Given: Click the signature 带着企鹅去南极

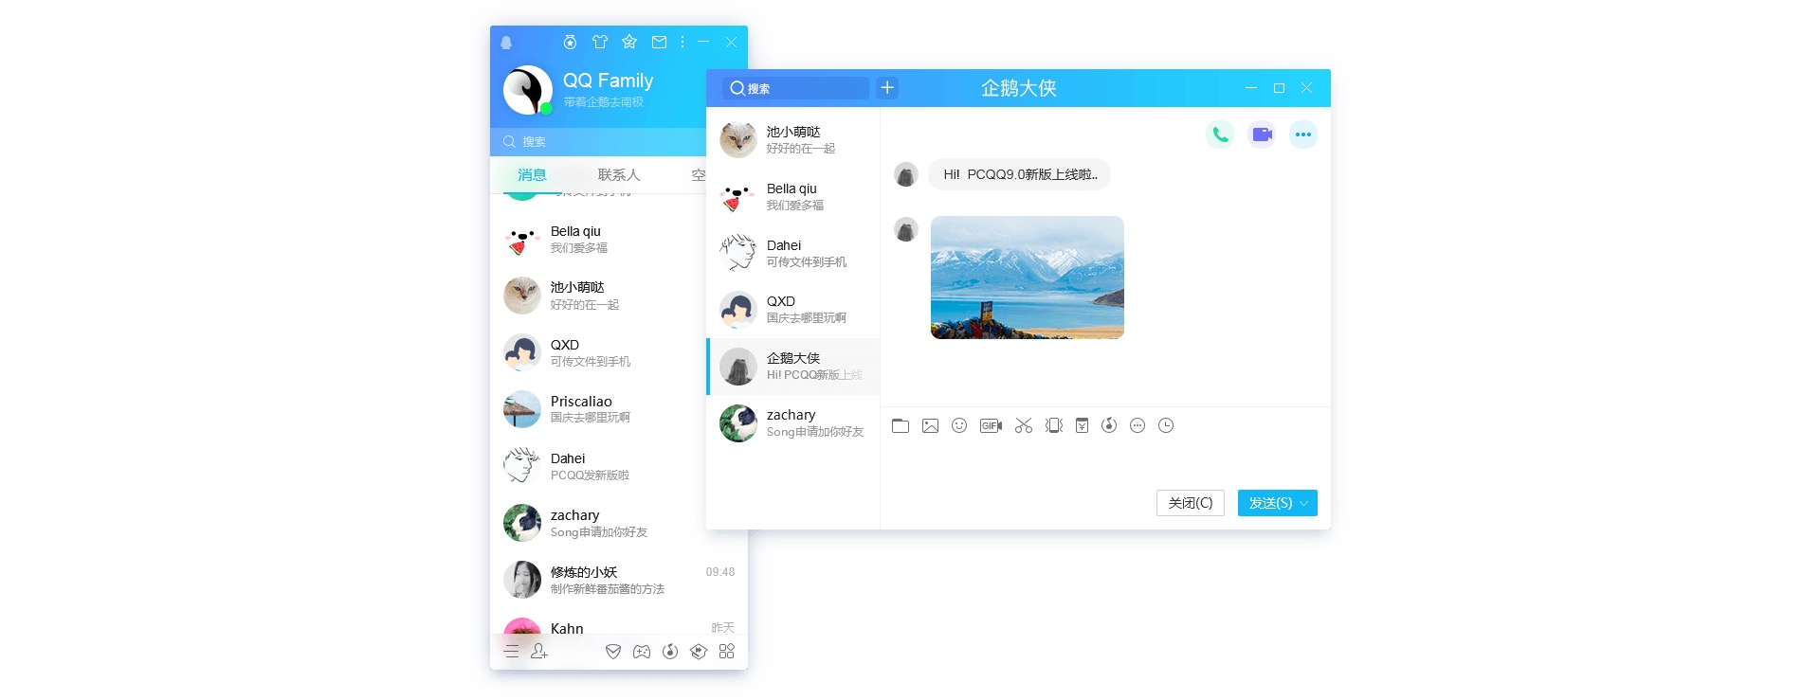Looking at the screenshot, I should click(x=604, y=102).
